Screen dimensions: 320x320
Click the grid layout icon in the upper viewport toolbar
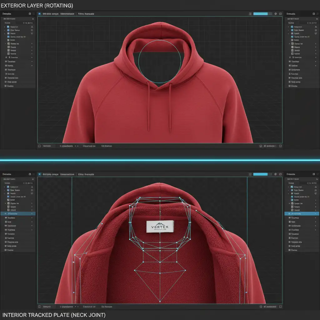tap(250, 14)
